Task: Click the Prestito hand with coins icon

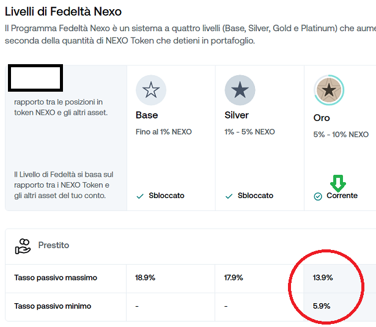Action: pyautogui.click(x=23, y=246)
